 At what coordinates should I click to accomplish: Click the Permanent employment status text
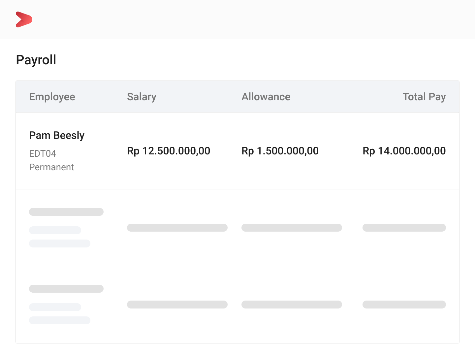[51, 167]
